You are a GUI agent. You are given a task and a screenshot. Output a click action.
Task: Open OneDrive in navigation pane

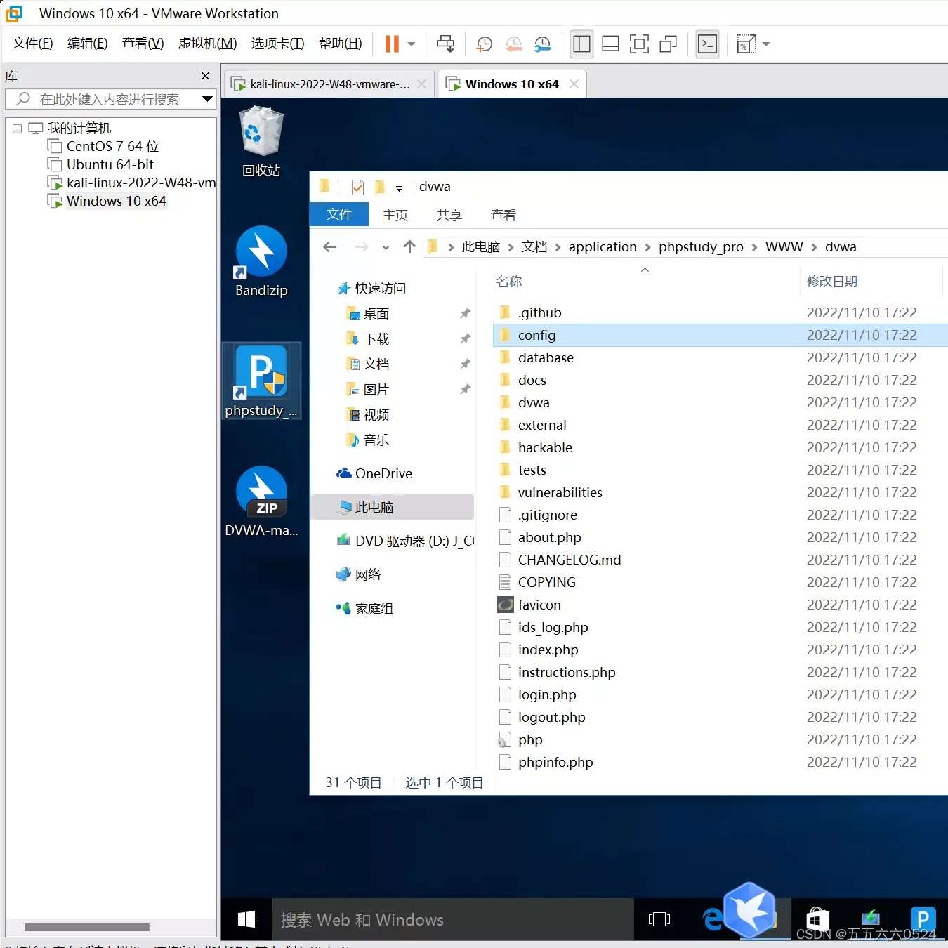[x=383, y=473]
